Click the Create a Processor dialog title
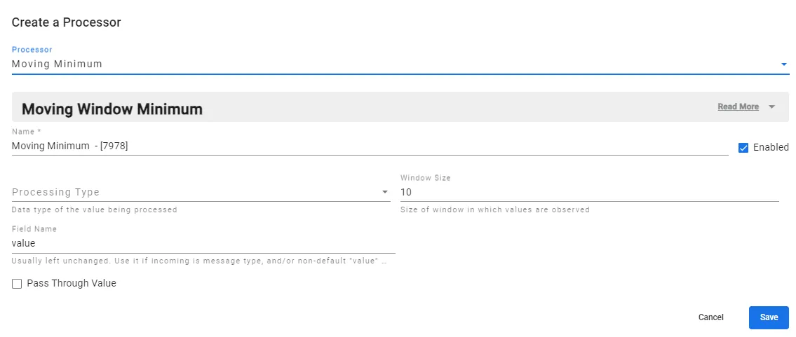The height and width of the screenshot is (337, 796). (x=67, y=22)
